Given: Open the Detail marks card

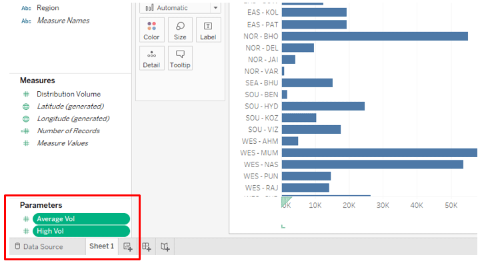Looking at the screenshot, I should click(x=151, y=59).
